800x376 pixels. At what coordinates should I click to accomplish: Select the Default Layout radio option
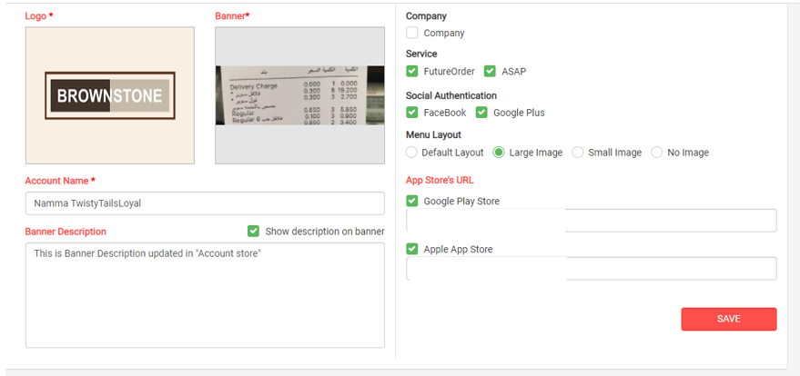(411, 153)
